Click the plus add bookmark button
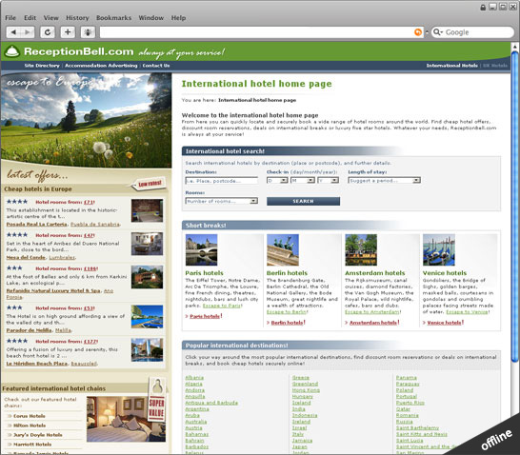Viewport: 520px width, 455px height. point(68,32)
